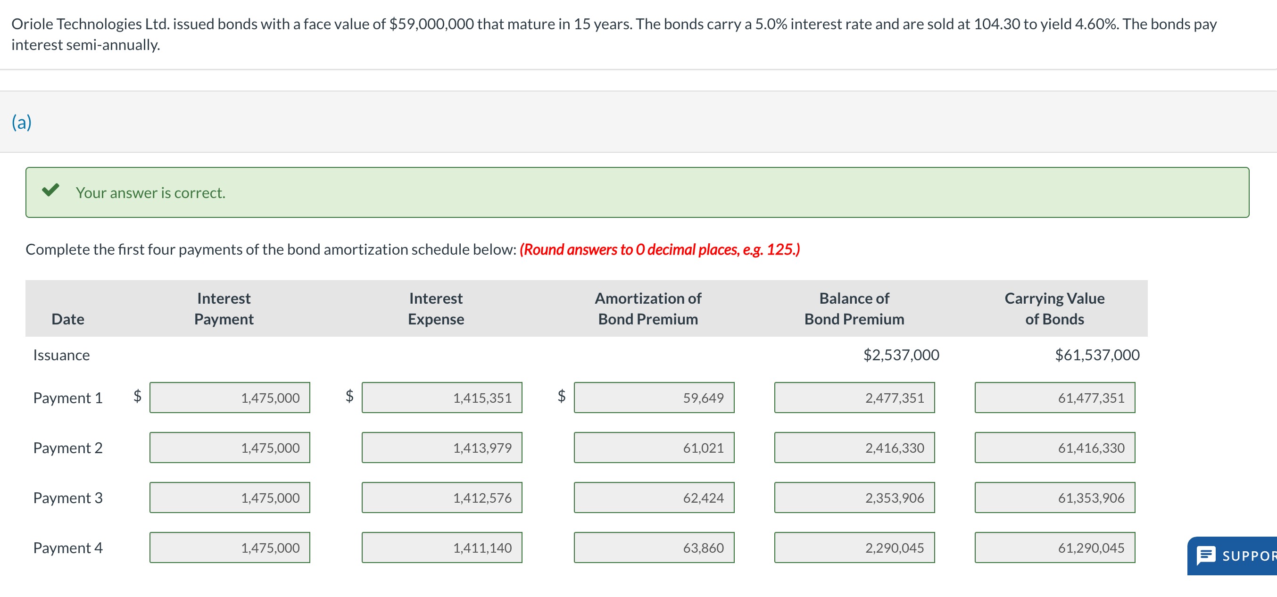Click the Payment 2 row label
This screenshot has height=597, width=1277.
click(x=68, y=448)
